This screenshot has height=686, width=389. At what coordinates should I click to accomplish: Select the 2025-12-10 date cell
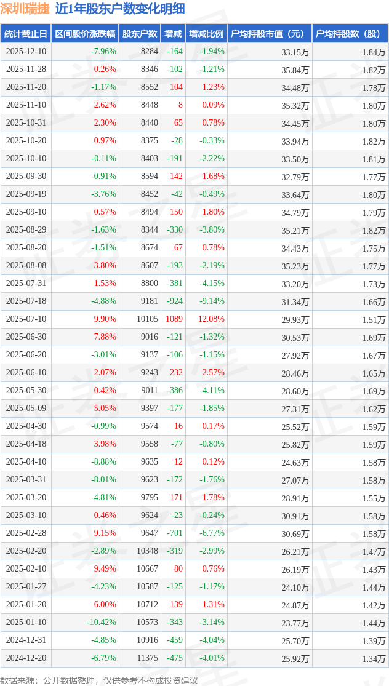(x=26, y=52)
